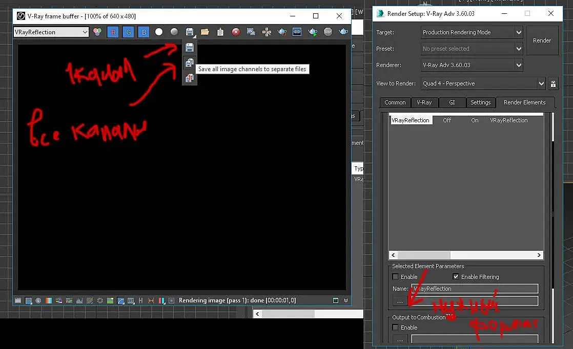
Task: Link VFB to PDPlayer icon
Action: click(297, 32)
